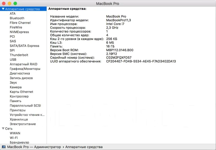This screenshot has height=150, width=216.
Task: Open Карты Ethernet entry
Action: click(21, 92)
